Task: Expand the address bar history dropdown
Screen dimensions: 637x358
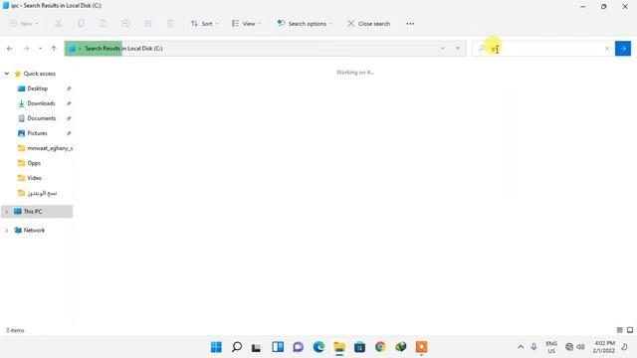Action: [442, 49]
